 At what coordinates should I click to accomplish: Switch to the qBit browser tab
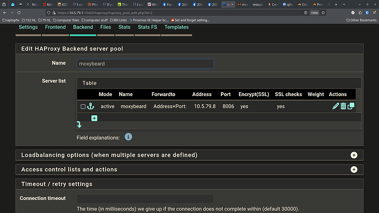288,4
